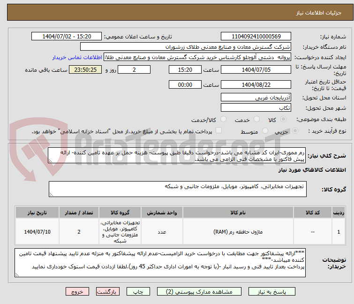Click the طبقه بندی موضوعی label
The width and height of the screenshot is (354, 304).
click(321, 120)
